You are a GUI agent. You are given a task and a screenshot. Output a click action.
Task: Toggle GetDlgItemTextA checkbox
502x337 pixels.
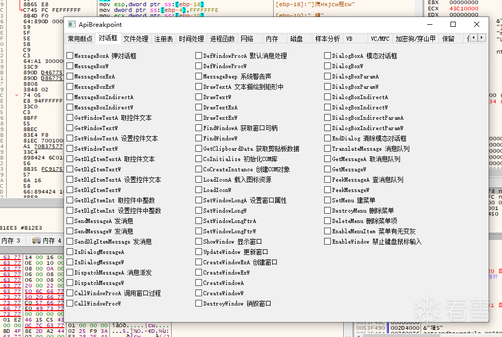70,159
